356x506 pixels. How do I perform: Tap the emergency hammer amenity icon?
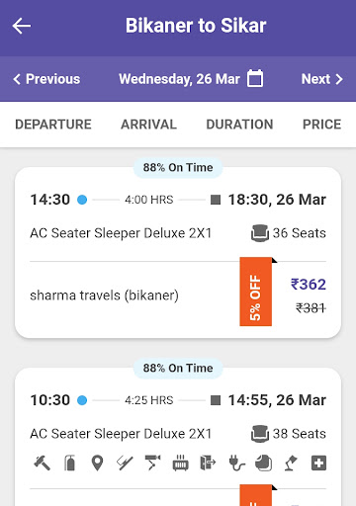click(x=42, y=463)
